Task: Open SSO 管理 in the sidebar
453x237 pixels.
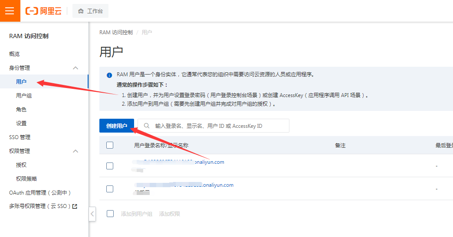Action: (20, 137)
